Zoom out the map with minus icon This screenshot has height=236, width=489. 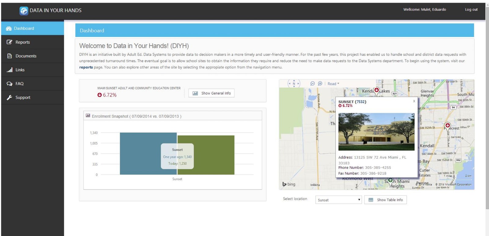[312, 84]
